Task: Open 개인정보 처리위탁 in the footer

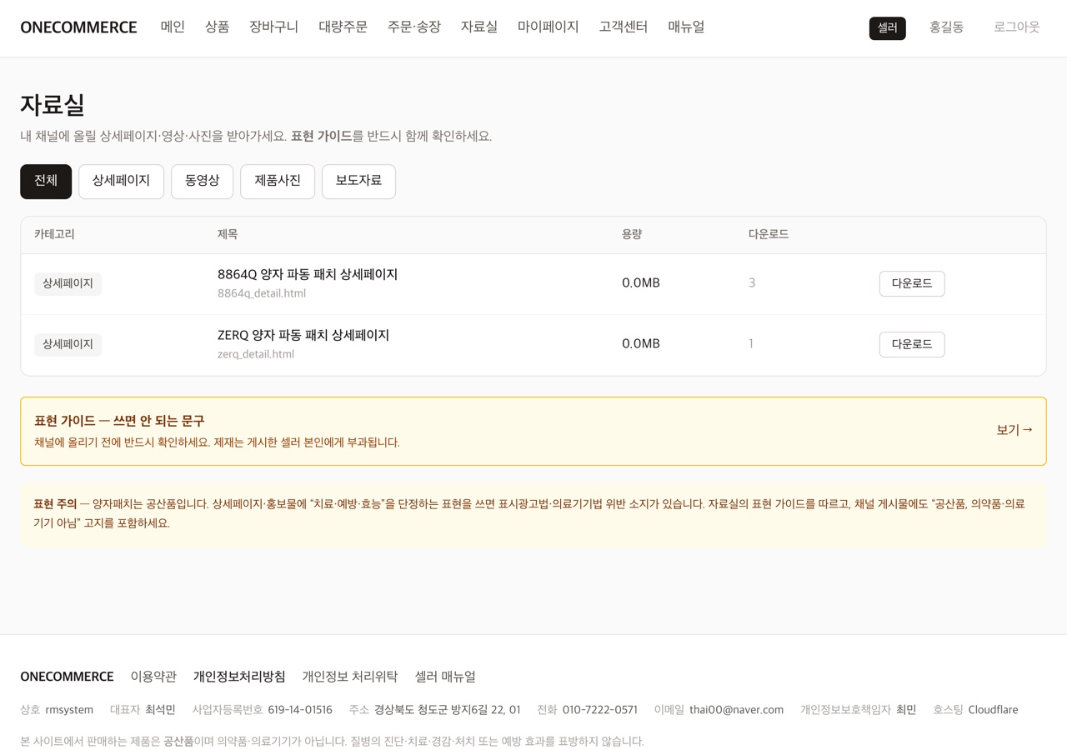Action: (350, 677)
